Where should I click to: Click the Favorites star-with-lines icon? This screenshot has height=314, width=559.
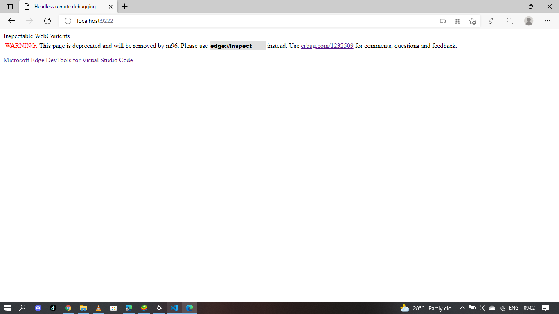[x=492, y=20]
